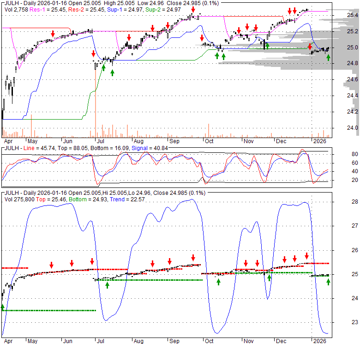Click the 'Jul' month label under the top chart
Viewport: 360px width, 344px height.
tap(101, 141)
